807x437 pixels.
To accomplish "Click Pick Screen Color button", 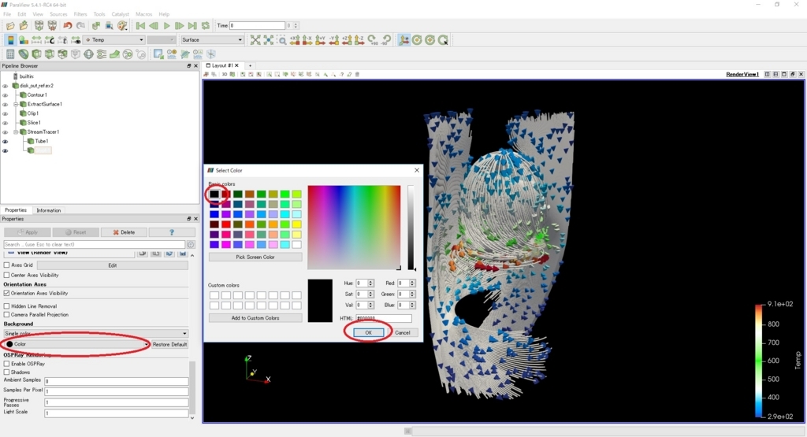I will 255,257.
